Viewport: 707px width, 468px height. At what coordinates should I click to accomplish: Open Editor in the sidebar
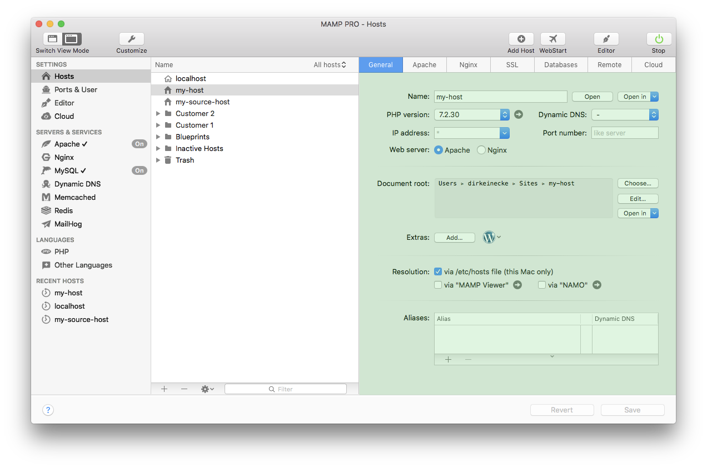91,103
